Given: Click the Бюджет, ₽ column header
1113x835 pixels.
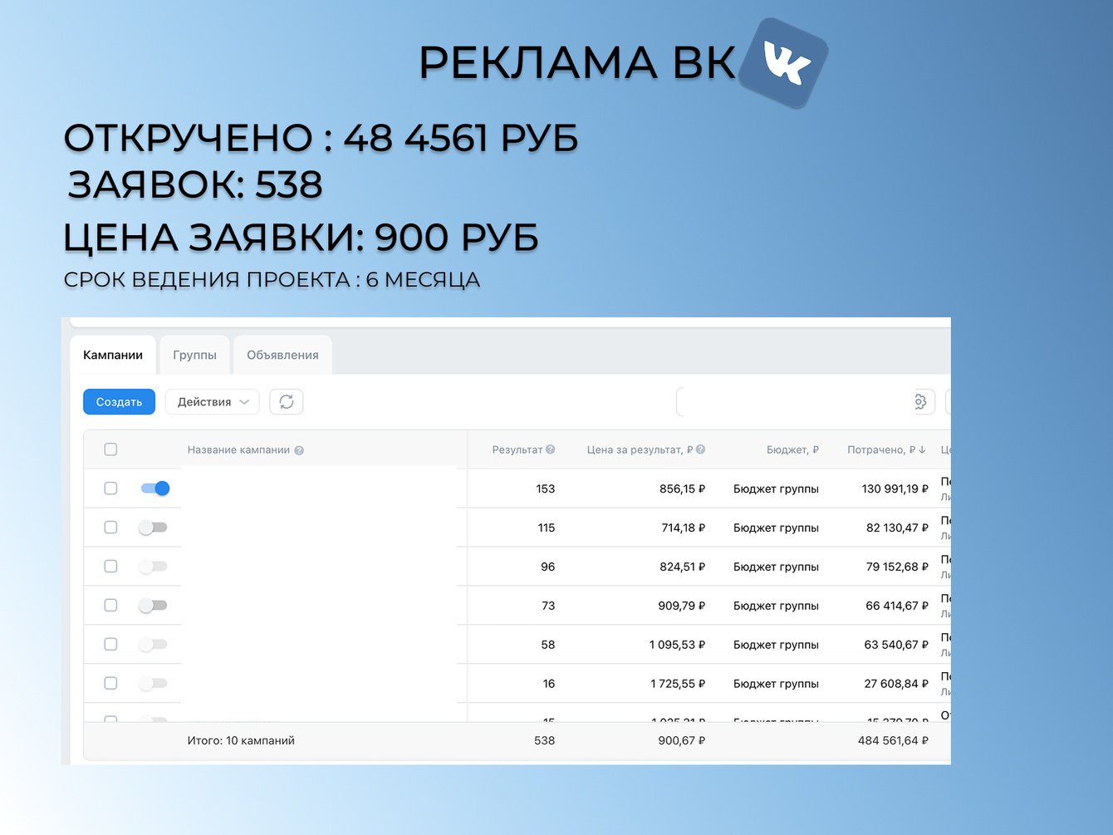Looking at the screenshot, I should [792, 449].
